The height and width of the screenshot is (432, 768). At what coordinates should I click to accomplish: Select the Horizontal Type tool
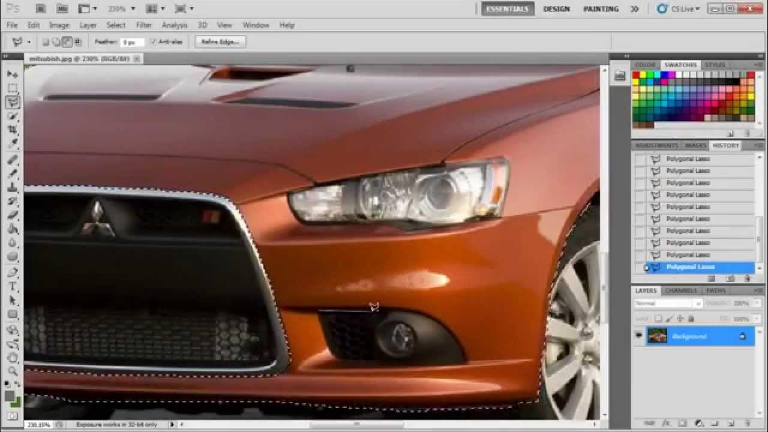[13, 286]
